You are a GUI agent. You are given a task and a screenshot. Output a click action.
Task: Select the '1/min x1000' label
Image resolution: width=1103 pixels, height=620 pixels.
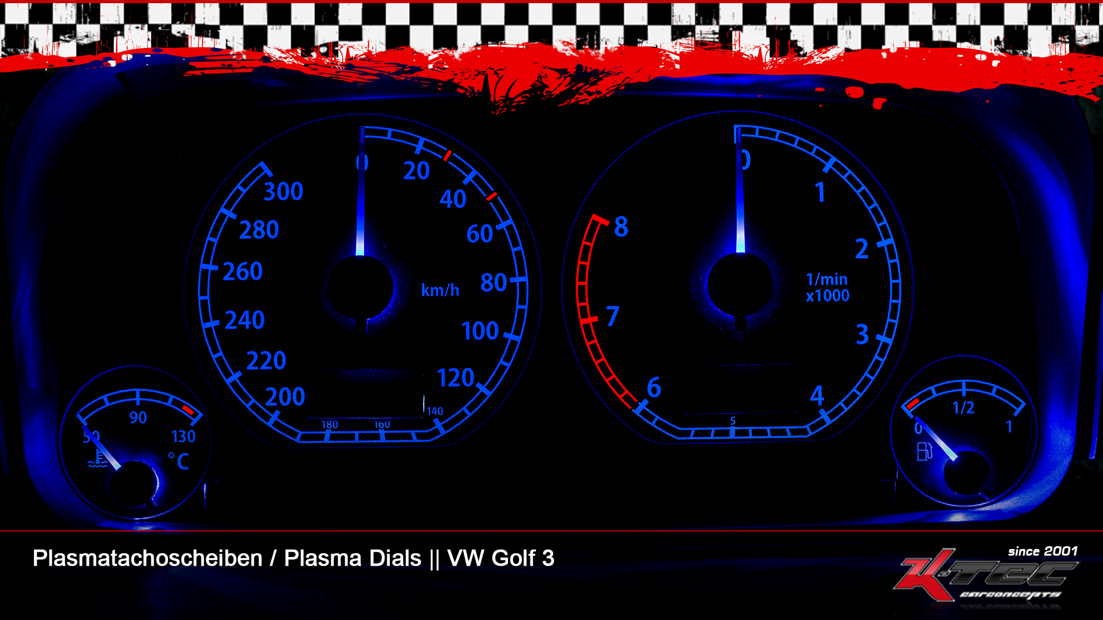click(828, 287)
